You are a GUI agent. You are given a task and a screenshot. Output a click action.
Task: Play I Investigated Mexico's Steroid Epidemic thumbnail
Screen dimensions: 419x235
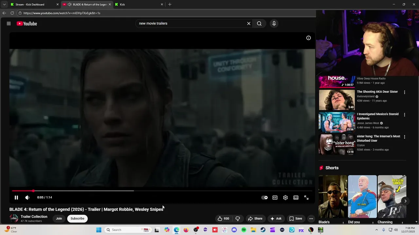point(337,122)
